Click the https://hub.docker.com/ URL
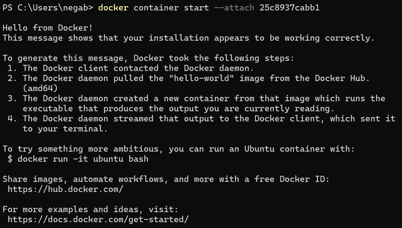Image resolution: width=402 pixels, height=228 pixels. point(66,189)
